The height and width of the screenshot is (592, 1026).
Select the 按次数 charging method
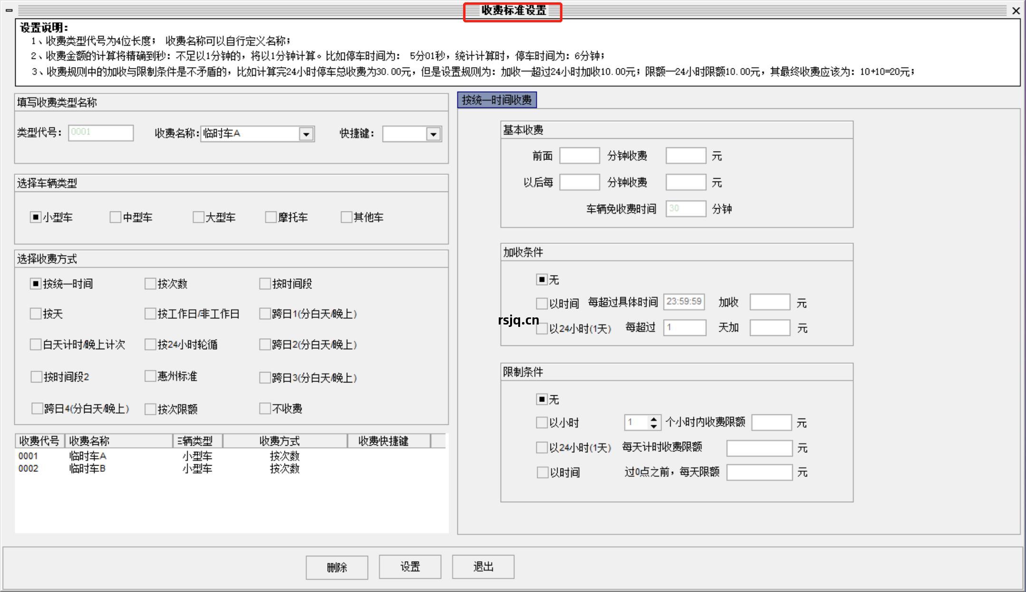coord(150,284)
